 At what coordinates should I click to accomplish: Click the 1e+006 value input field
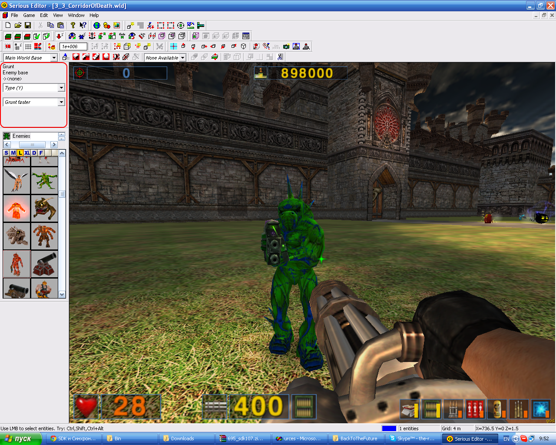74,46
